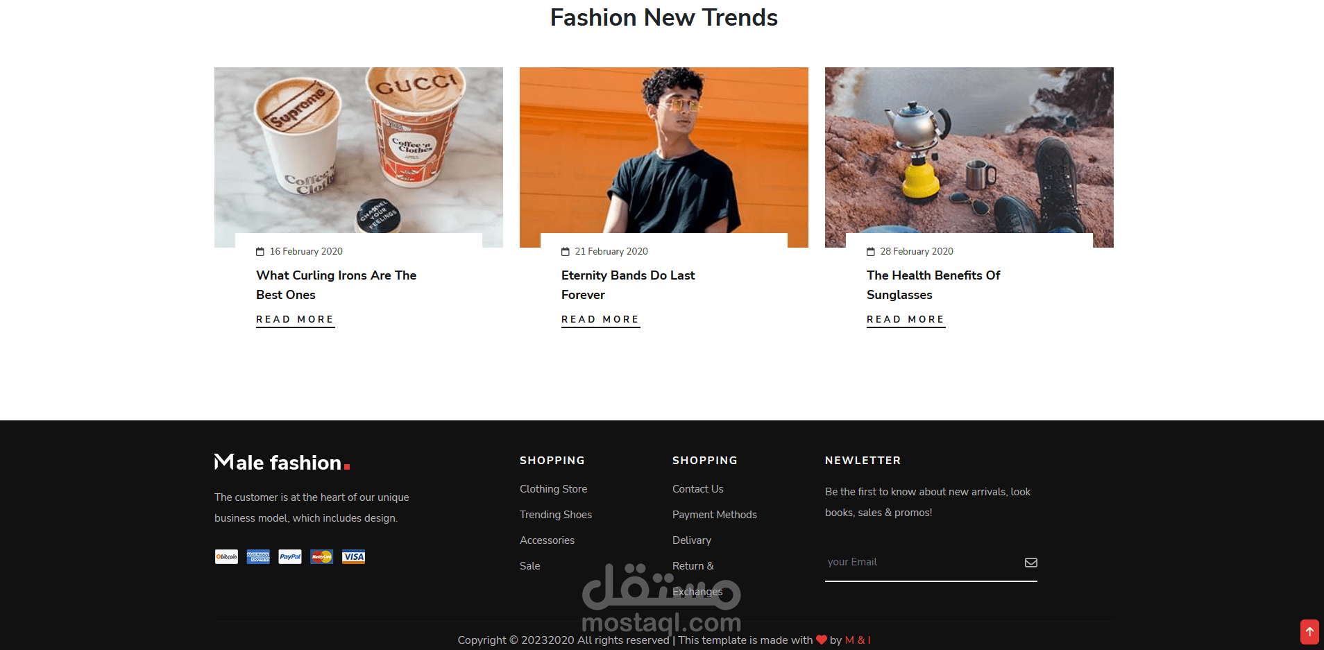Open the coffee cups blog thumbnail
1324x650 pixels.
click(x=359, y=151)
